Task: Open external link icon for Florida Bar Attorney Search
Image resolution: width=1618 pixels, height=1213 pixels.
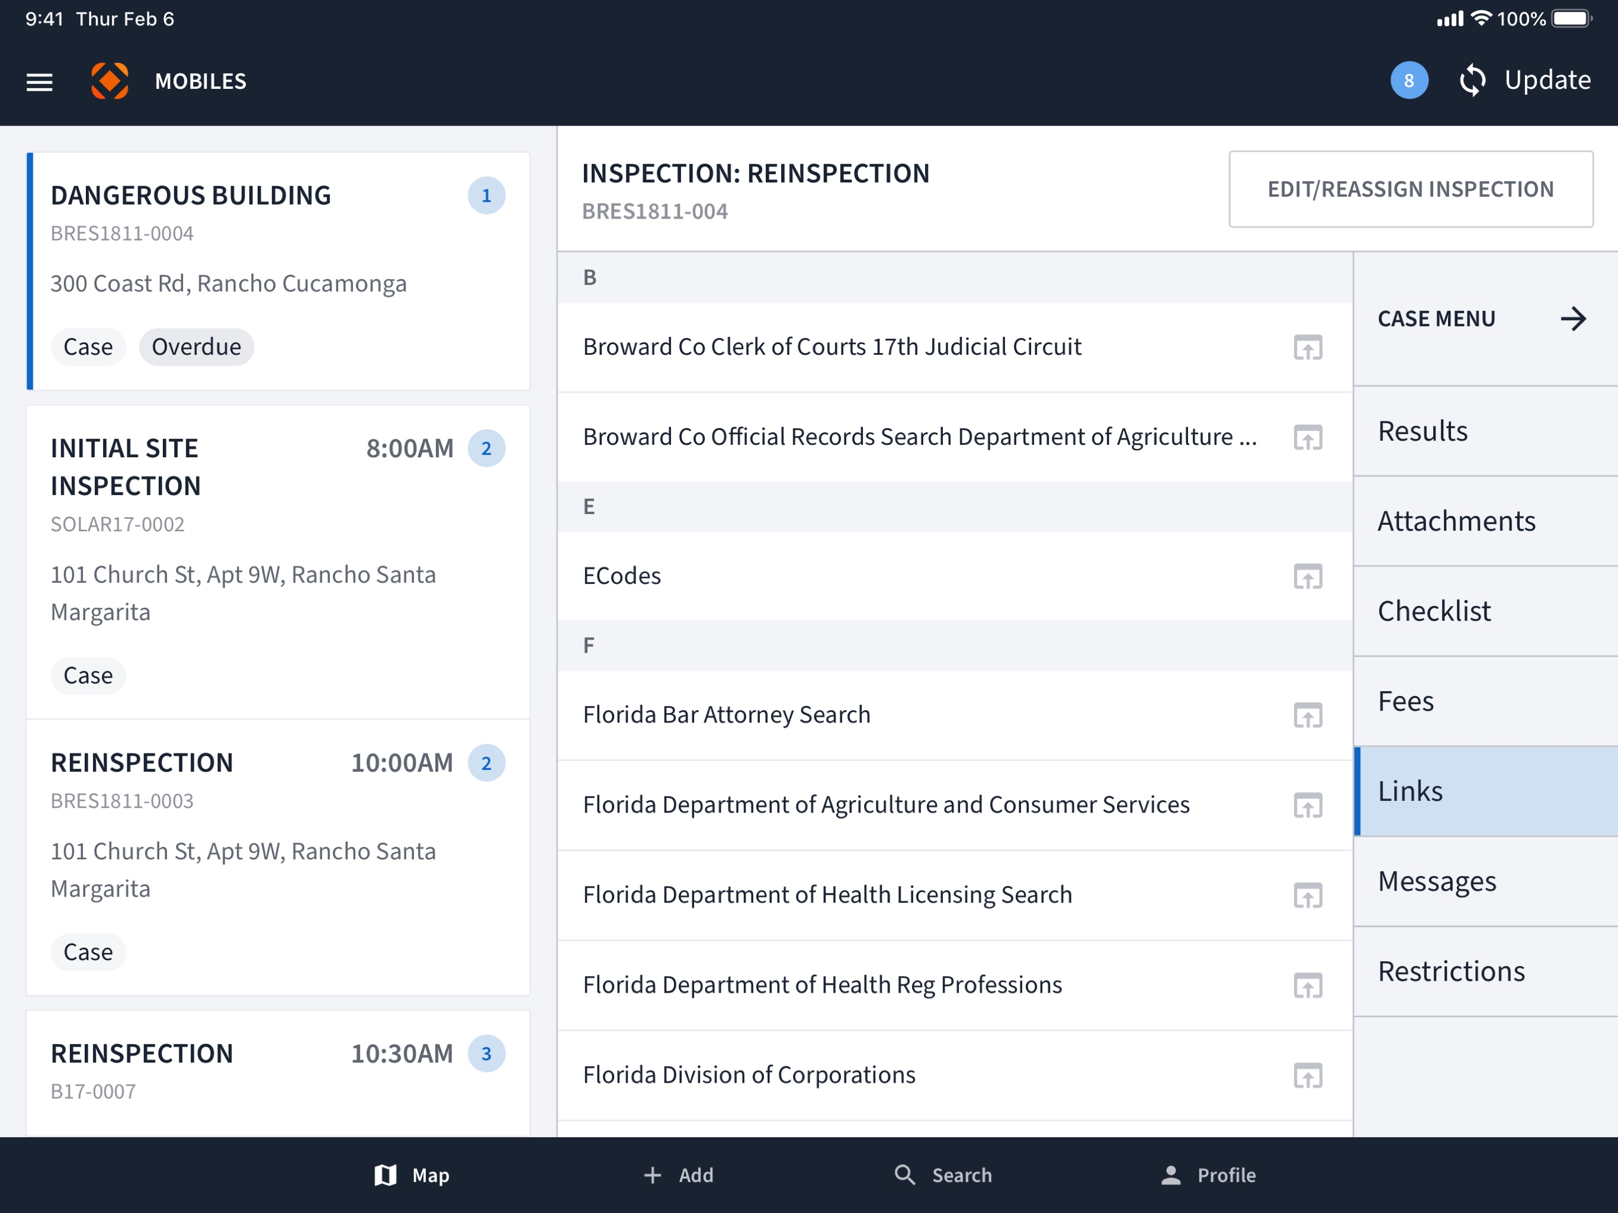Action: [x=1307, y=715]
